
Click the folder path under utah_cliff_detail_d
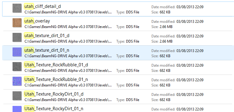click(68, 12)
